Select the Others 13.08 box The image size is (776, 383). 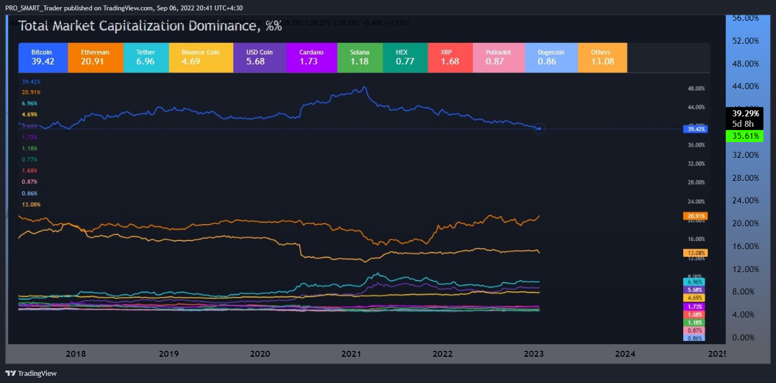click(x=602, y=57)
